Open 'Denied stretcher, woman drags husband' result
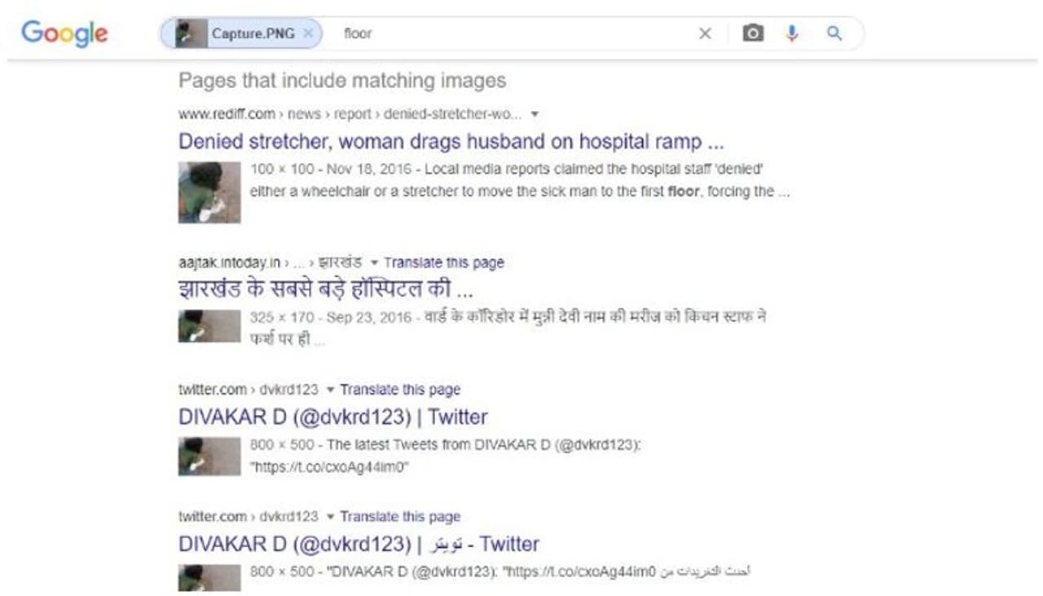Screen dimensions: 1043x596 pyautogui.click(x=451, y=141)
